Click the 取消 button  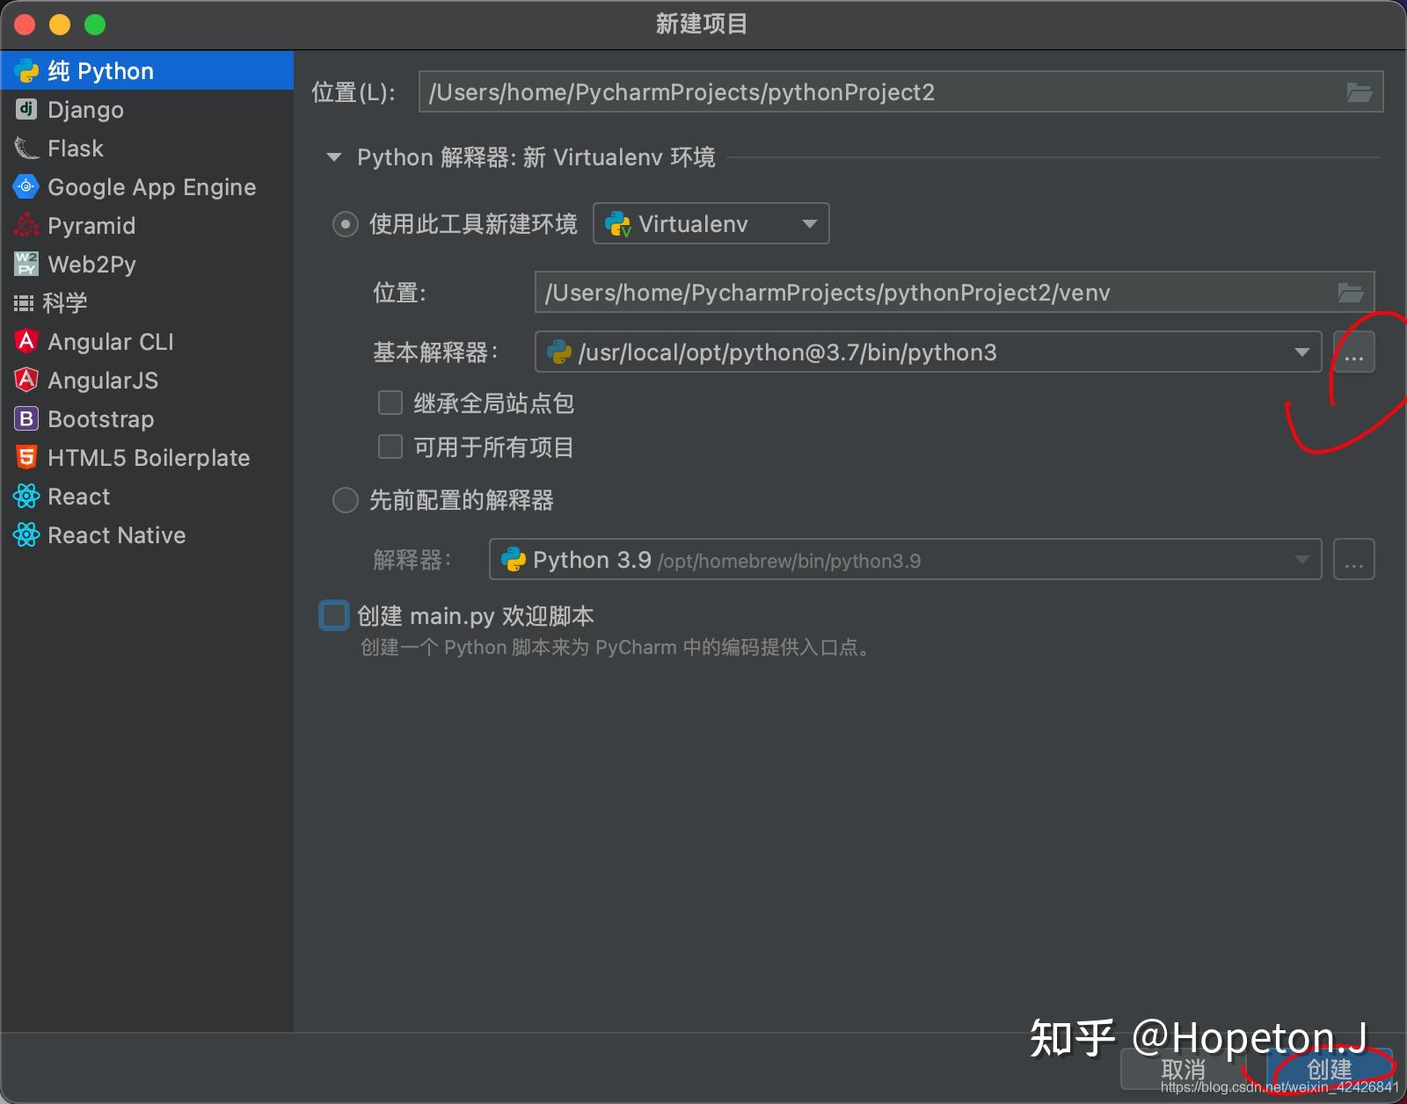1183,1069
